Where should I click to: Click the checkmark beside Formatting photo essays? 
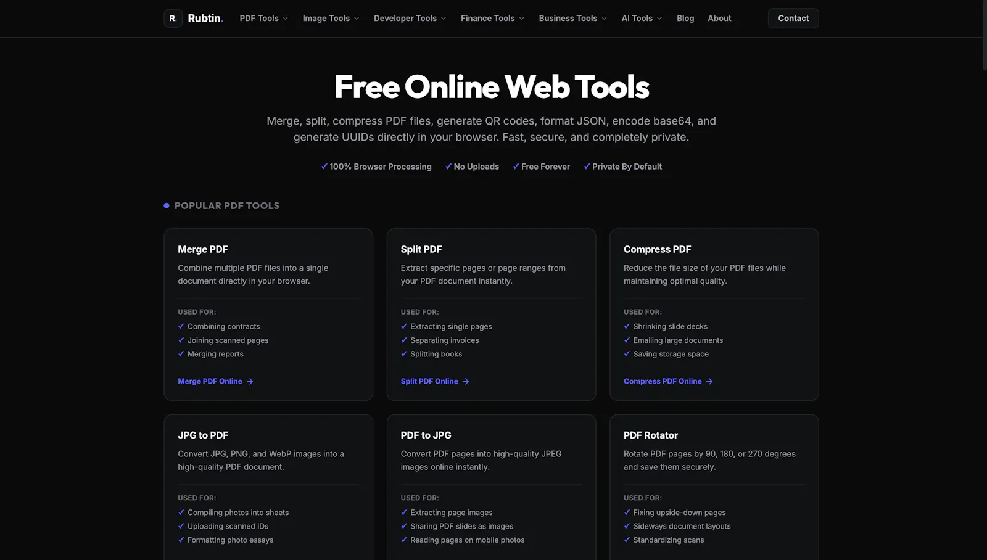(x=181, y=540)
